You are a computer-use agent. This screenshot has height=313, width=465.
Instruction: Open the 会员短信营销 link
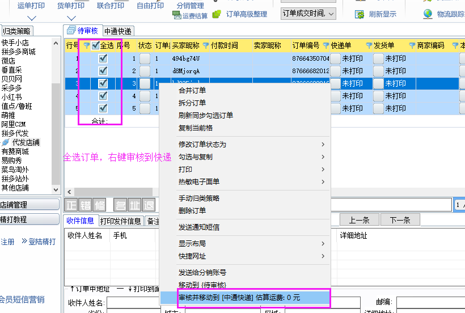coord(22,299)
